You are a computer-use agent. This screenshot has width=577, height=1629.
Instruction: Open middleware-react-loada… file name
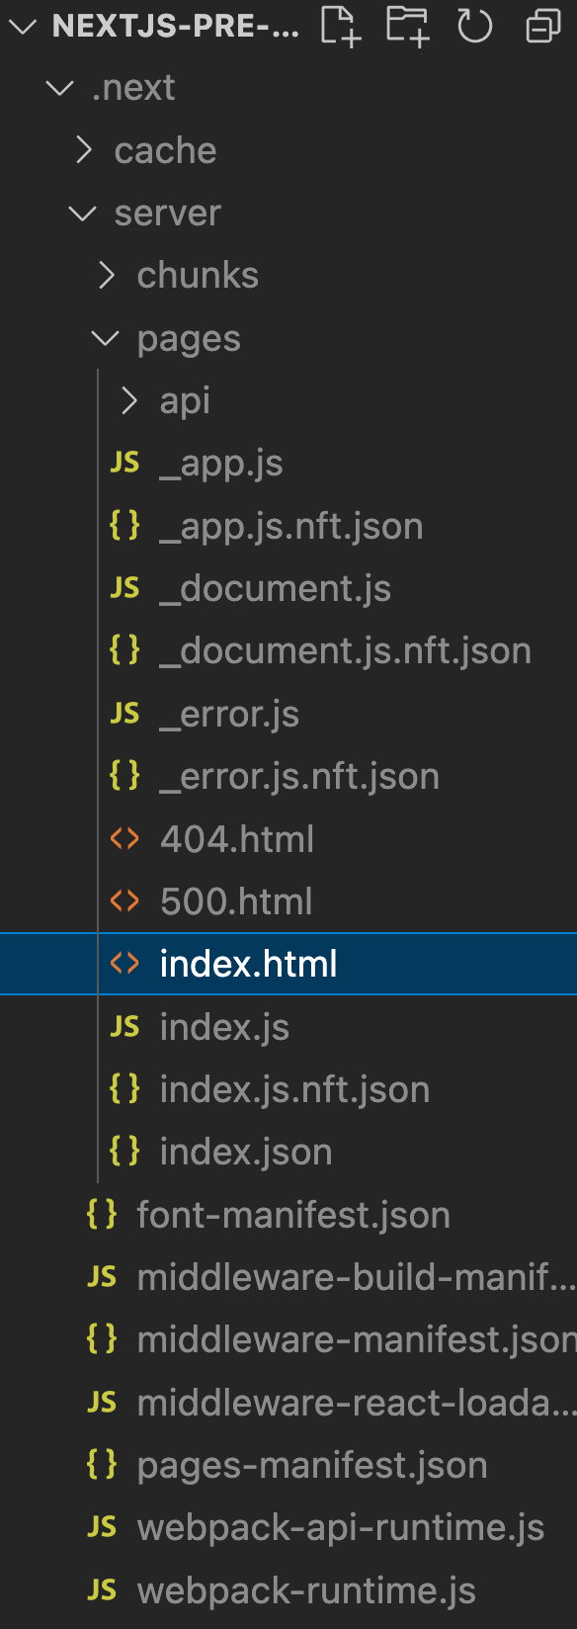pos(356,1403)
